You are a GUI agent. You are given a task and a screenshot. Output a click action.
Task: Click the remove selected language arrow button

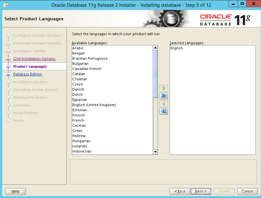pos(164,104)
